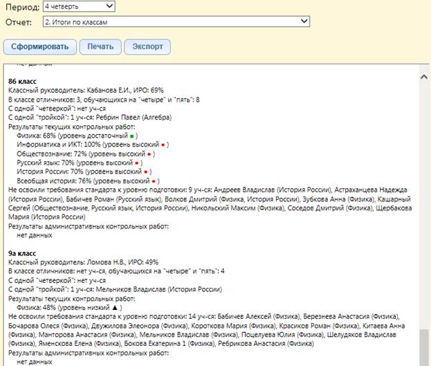This screenshot has width=431, height=366.
Task: Click the red marker after Информатика и ИКТ: 100%
Action: 163,145
